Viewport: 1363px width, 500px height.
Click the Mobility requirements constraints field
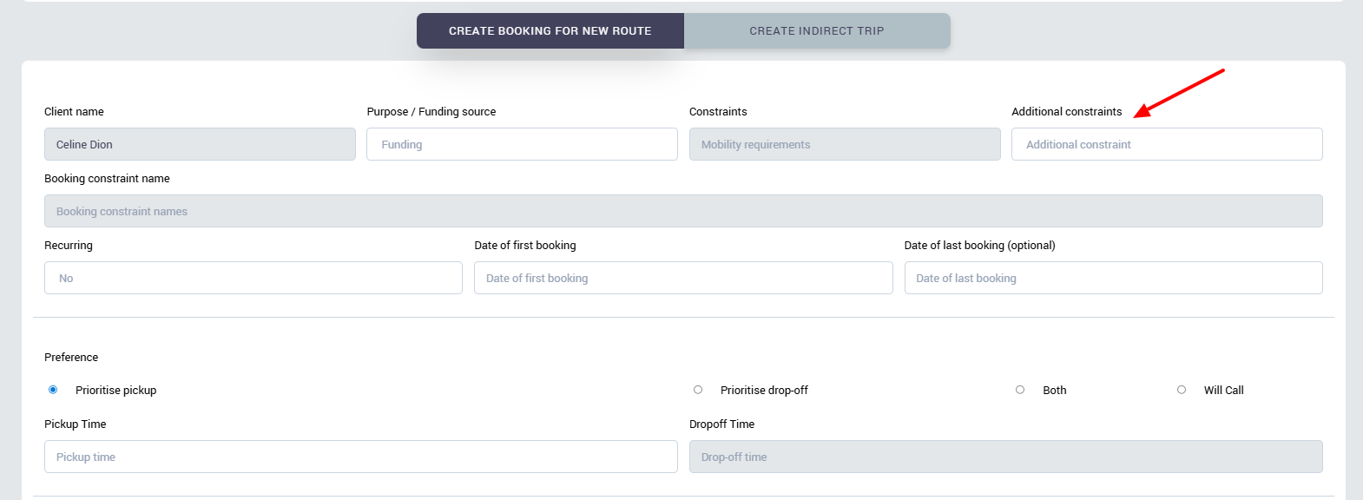(x=844, y=144)
